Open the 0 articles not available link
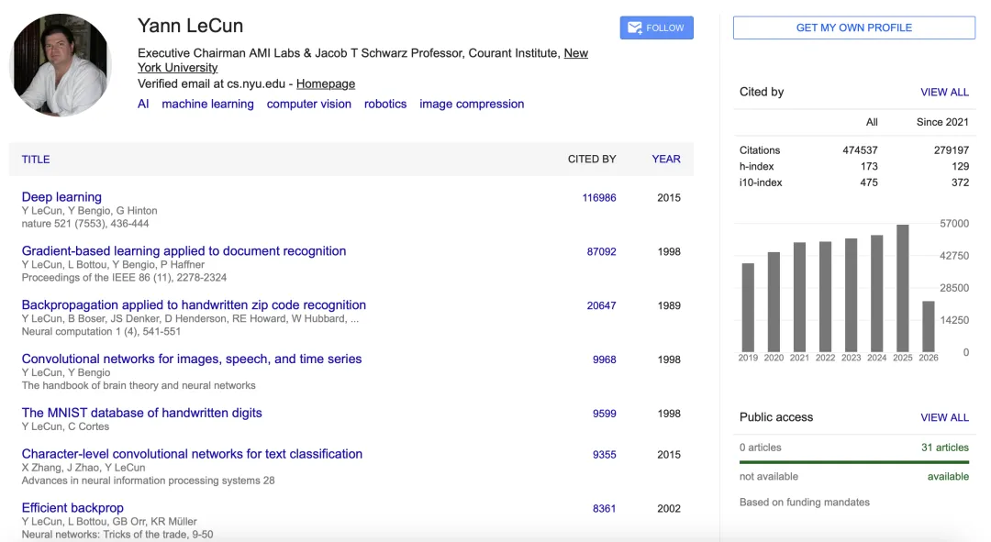 click(x=761, y=448)
